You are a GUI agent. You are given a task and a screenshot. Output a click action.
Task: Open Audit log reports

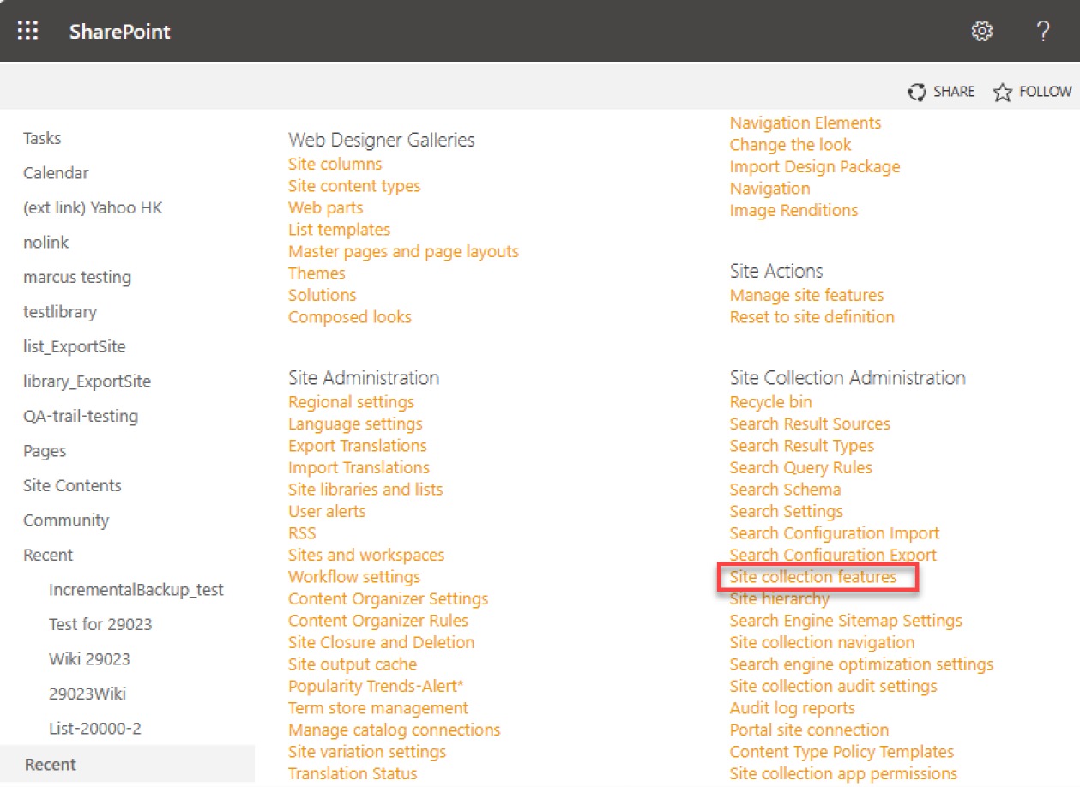tap(792, 708)
